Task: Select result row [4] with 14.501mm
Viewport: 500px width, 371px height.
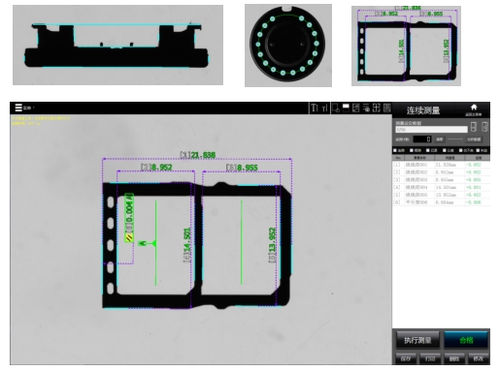Action: click(x=441, y=187)
